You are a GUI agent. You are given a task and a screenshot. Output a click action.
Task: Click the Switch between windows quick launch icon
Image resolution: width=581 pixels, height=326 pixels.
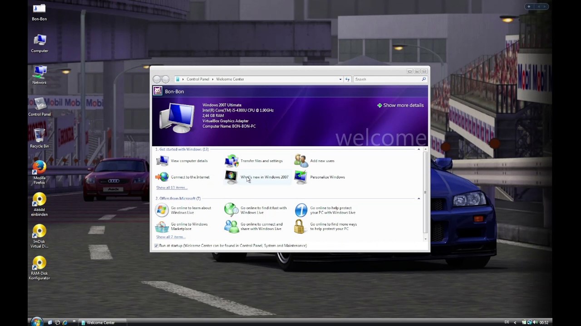(58, 322)
